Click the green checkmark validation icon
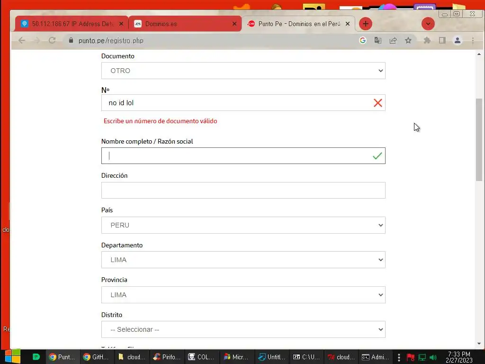The height and width of the screenshot is (364, 485). pyautogui.click(x=377, y=155)
